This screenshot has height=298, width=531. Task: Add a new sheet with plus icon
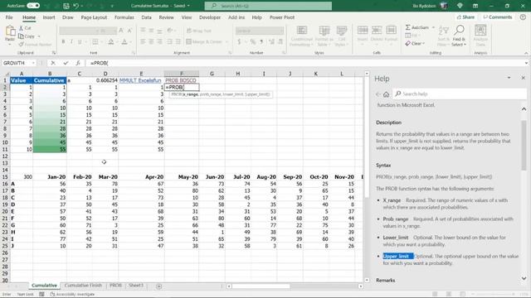click(158, 286)
